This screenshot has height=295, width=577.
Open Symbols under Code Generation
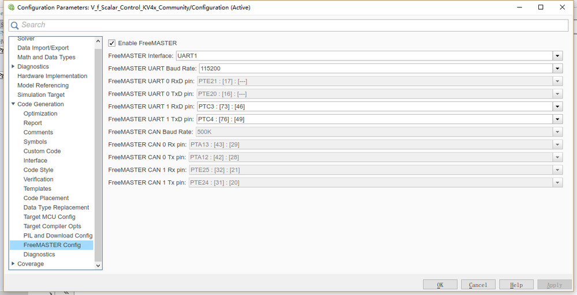(35, 142)
